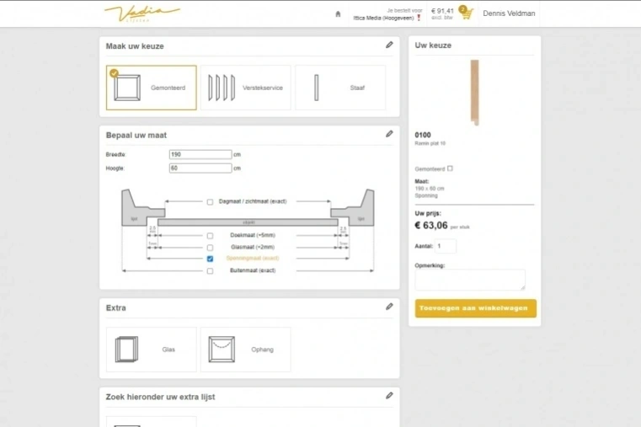
Task: Check the Glasmaat (+2mm) checkbox
Action: (210, 248)
